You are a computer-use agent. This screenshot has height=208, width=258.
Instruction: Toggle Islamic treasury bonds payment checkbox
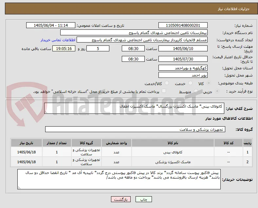tap(164, 91)
